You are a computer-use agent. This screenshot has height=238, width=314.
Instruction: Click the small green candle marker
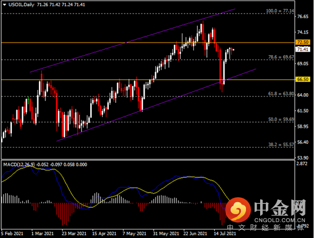(28, 100)
